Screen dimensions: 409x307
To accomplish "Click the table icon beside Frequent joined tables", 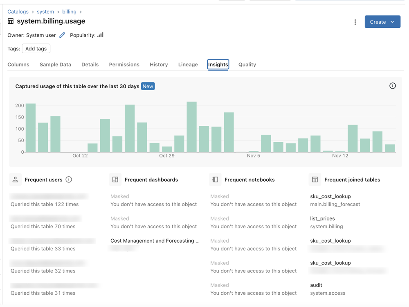I will click(x=315, y=179).
